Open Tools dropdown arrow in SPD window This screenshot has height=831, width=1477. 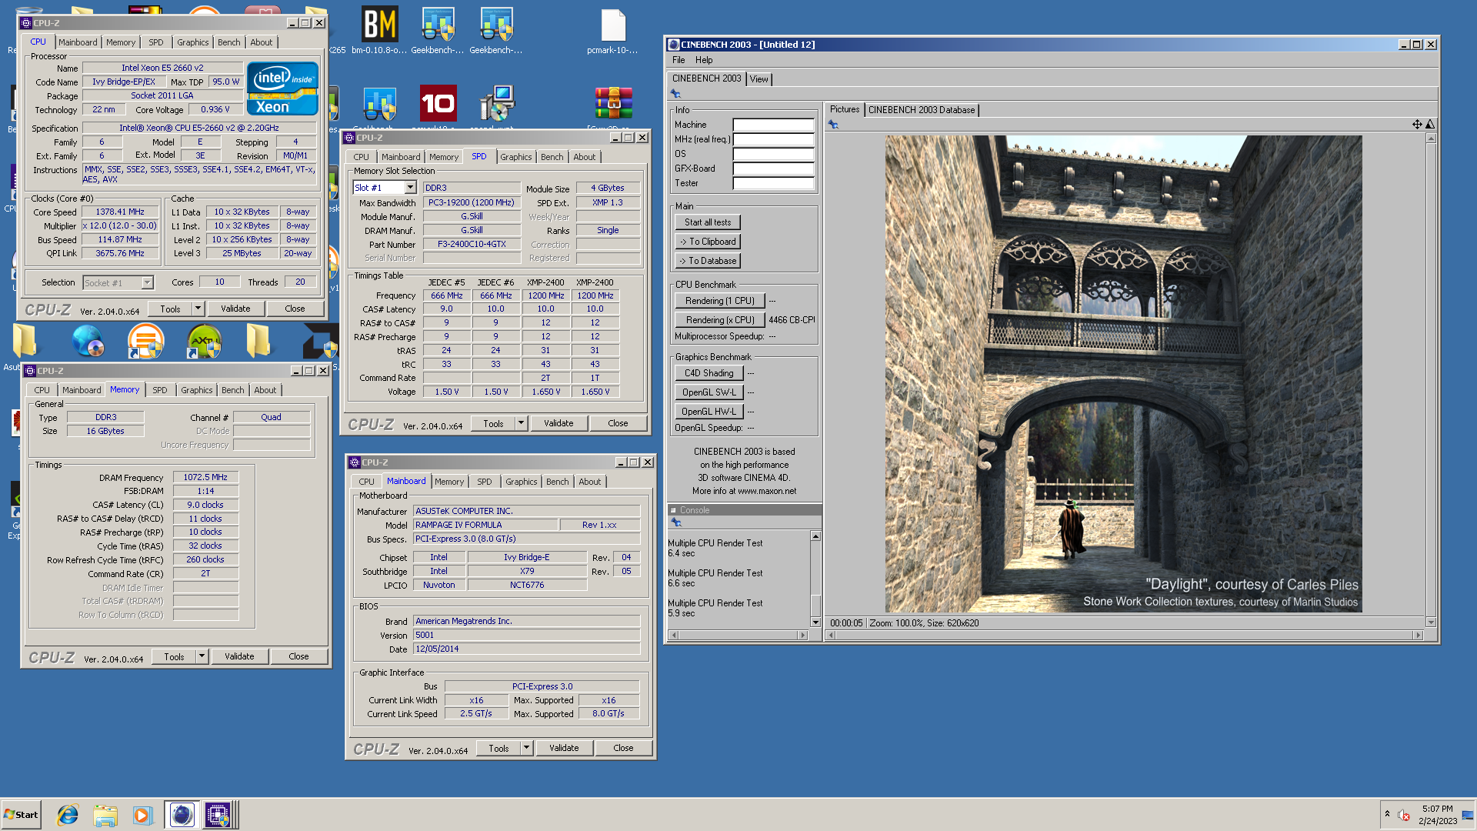pos(521,423)
